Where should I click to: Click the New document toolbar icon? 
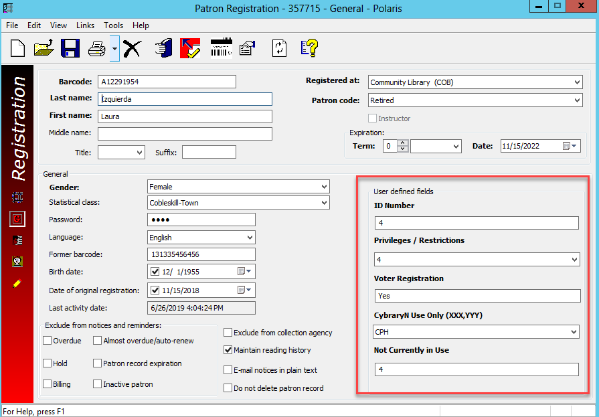coord(17,48)
